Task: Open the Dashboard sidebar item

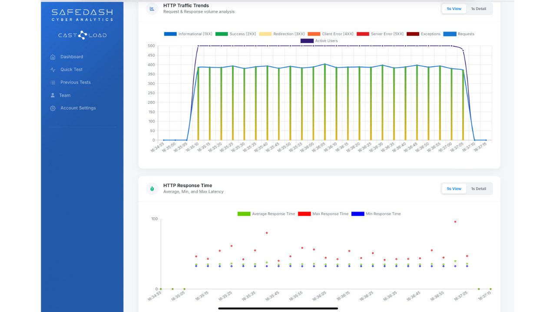Action: click(72, 57)
